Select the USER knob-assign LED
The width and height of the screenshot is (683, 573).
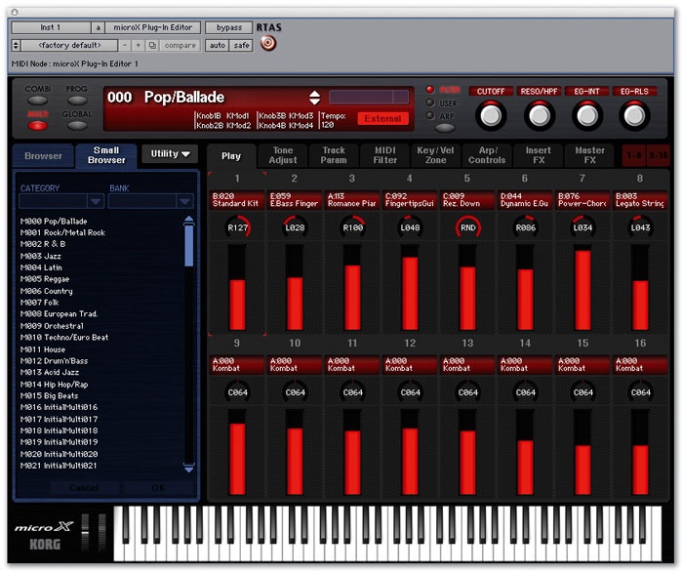coord(430,102)
